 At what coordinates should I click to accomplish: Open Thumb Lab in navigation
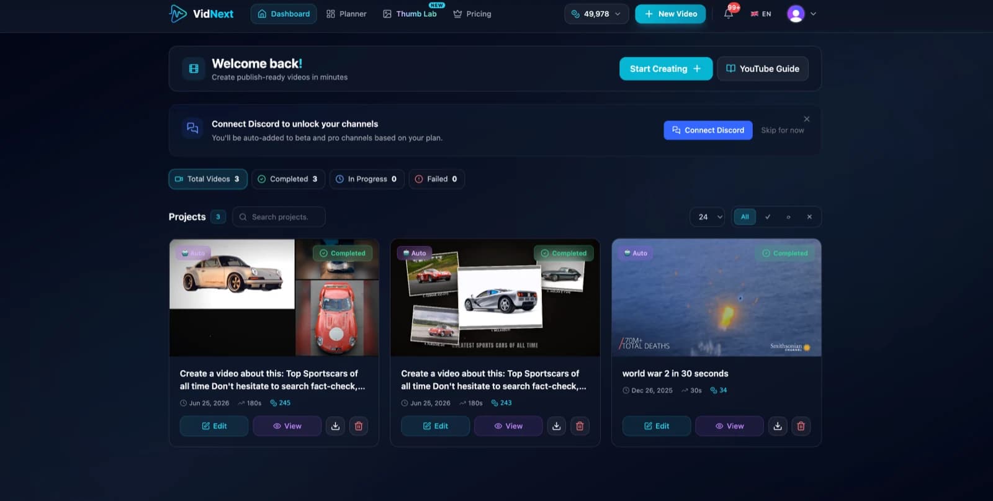410,14
